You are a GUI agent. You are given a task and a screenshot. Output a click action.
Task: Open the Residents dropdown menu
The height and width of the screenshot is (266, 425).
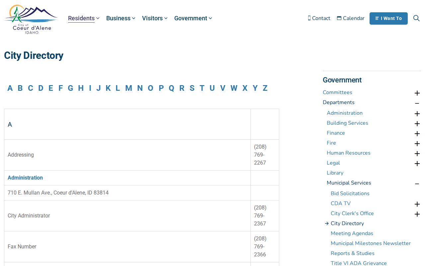(x=84, y=18)
